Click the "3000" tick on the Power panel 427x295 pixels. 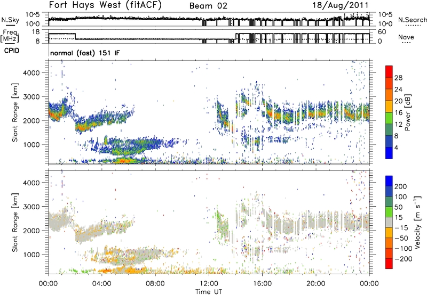[x=31, y=97]
